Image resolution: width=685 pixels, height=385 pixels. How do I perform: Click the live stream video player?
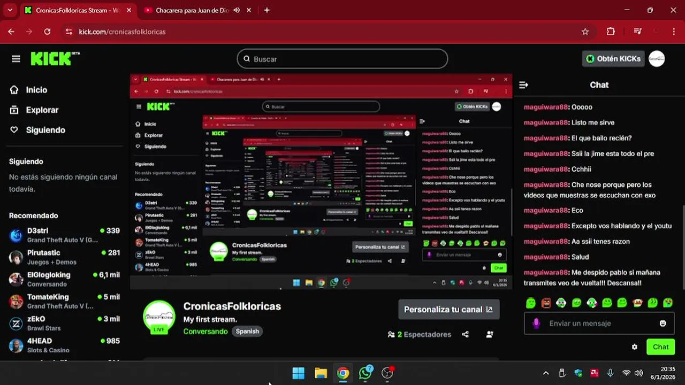[321, 182]
